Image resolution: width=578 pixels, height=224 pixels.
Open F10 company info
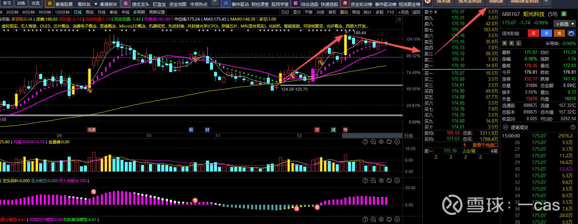click(x=391, y=12)
